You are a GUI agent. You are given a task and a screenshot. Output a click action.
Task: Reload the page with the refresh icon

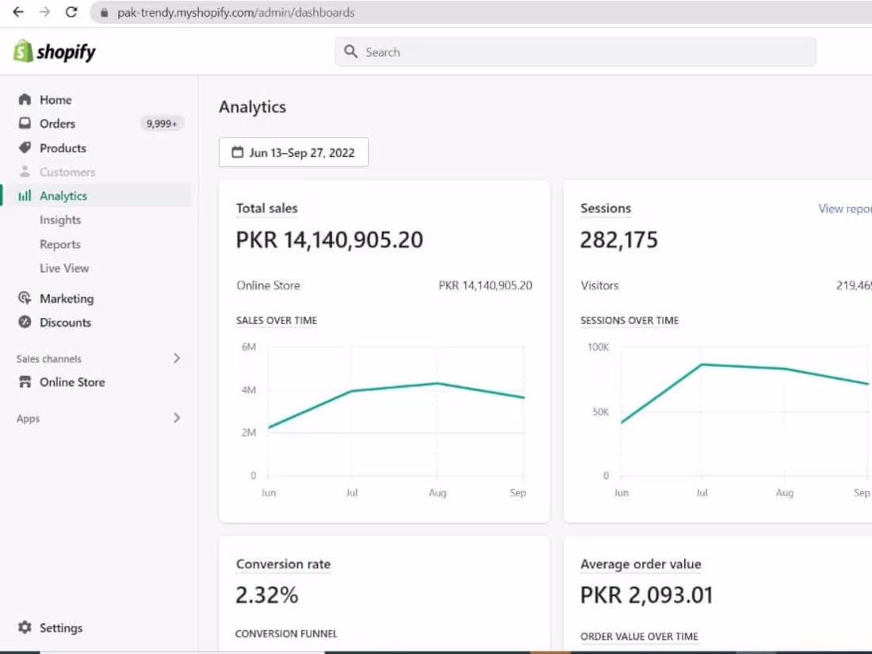[x=71, y=12]
